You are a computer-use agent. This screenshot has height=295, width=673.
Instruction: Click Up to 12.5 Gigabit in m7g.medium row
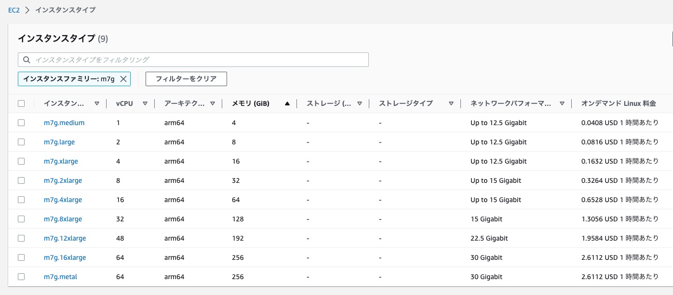[498, 123]
